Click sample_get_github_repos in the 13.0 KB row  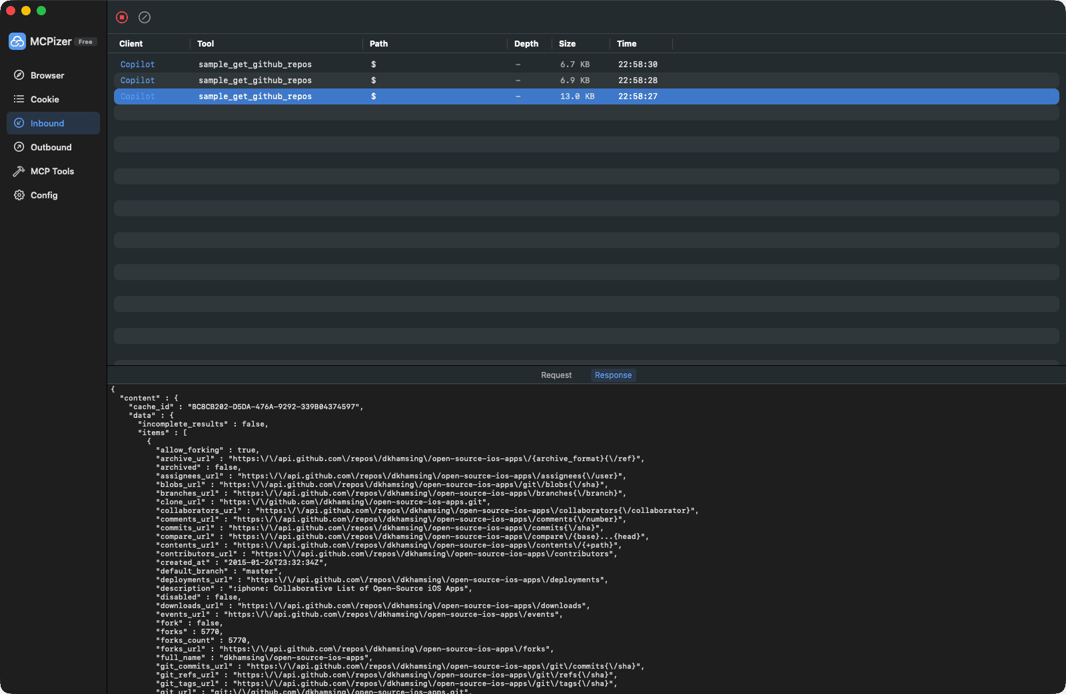(255, 96)
